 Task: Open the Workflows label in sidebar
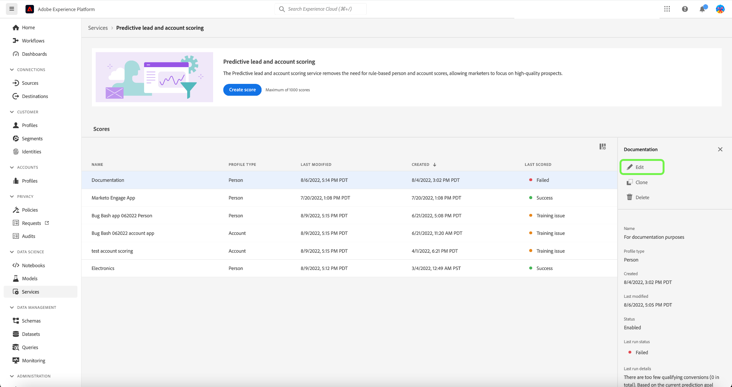[x=33, y=41]
